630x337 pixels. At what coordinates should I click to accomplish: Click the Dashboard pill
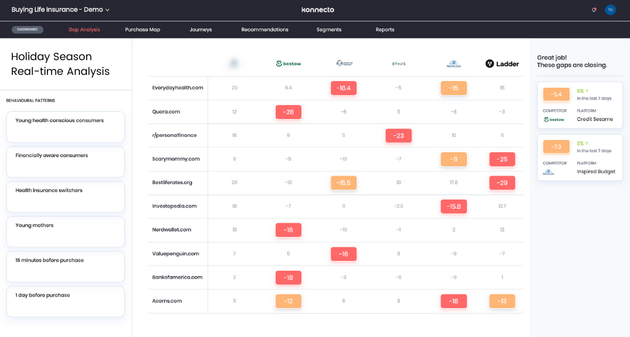coord(27,29)
